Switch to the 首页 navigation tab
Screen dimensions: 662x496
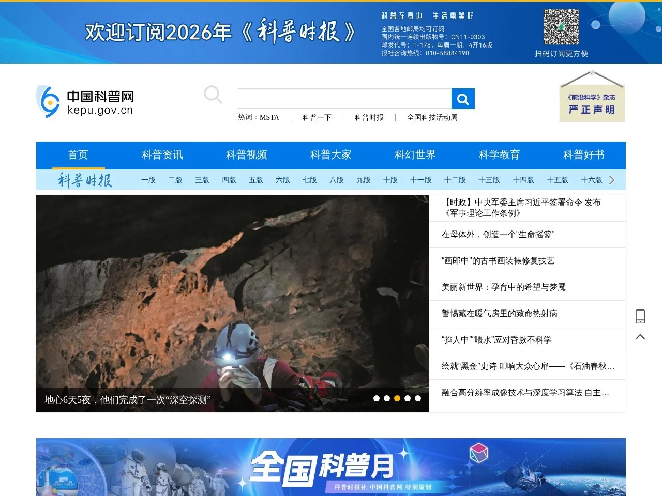(78, 154)
